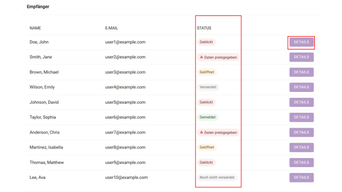Image resolution: width=342 pixels, height=192 pixels.
Task: Click email user1@example.com
Action: (125, 42)
